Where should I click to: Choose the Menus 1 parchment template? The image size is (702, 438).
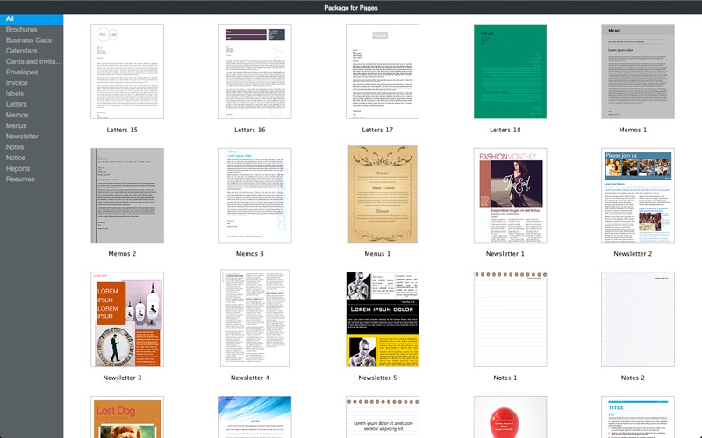click(383, 194)
